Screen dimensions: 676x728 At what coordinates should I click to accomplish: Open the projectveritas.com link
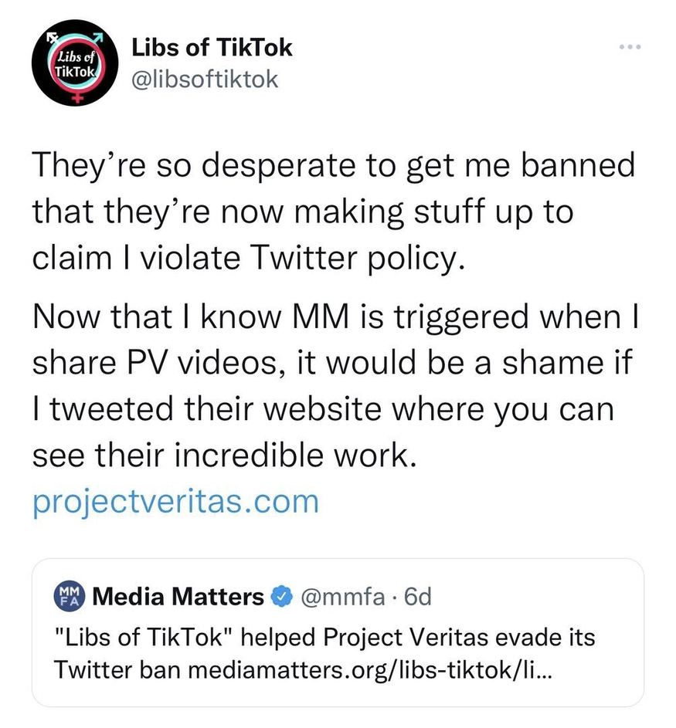pos(175,501)
